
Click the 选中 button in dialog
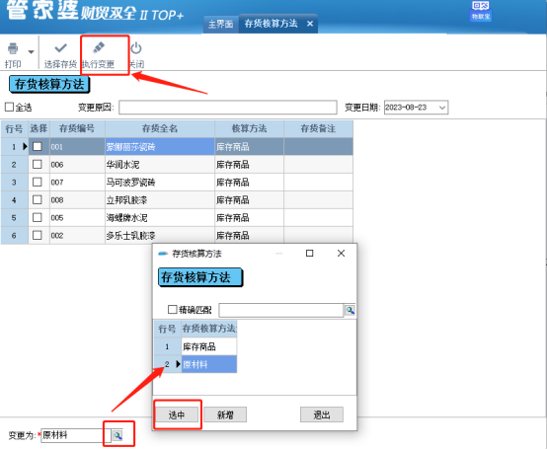(x=177, y=414)
